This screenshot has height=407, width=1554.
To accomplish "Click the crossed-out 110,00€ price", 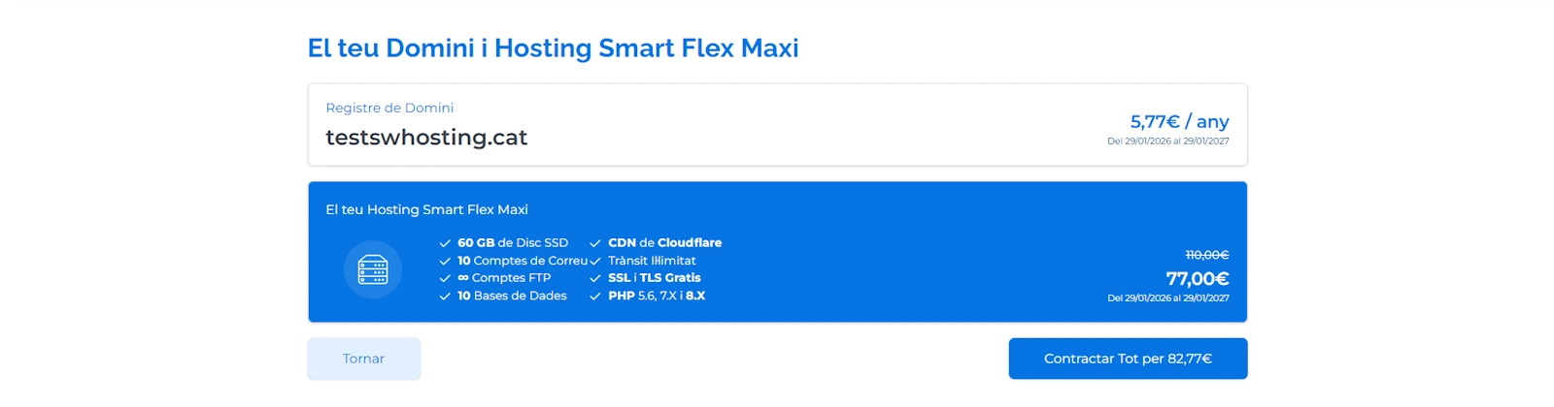I will [x=1206, y=255].
